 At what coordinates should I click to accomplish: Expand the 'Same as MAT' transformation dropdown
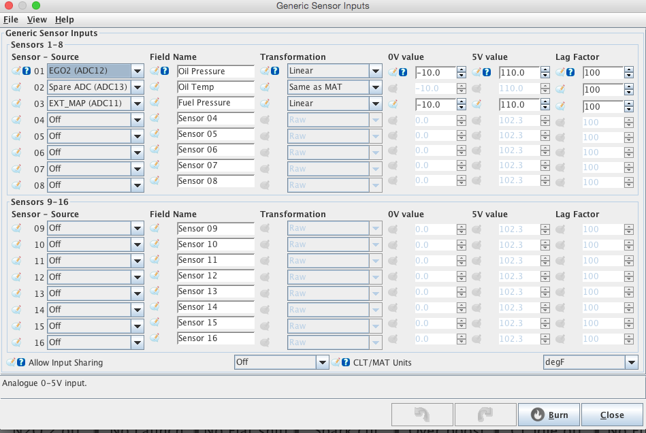tap(375, 87)
